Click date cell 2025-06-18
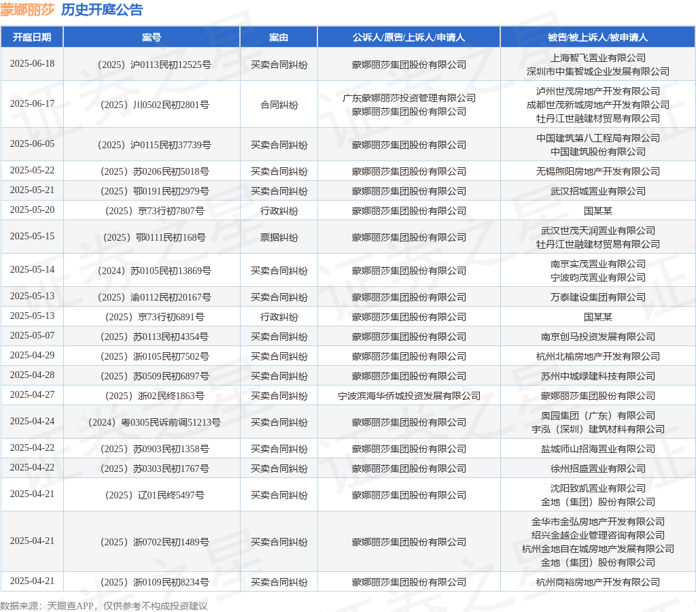The width and height of the screenshot is (696, 612). click(32, 63)
